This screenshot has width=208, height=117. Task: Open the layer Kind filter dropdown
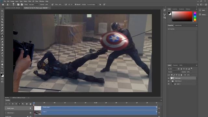point(172,69)
